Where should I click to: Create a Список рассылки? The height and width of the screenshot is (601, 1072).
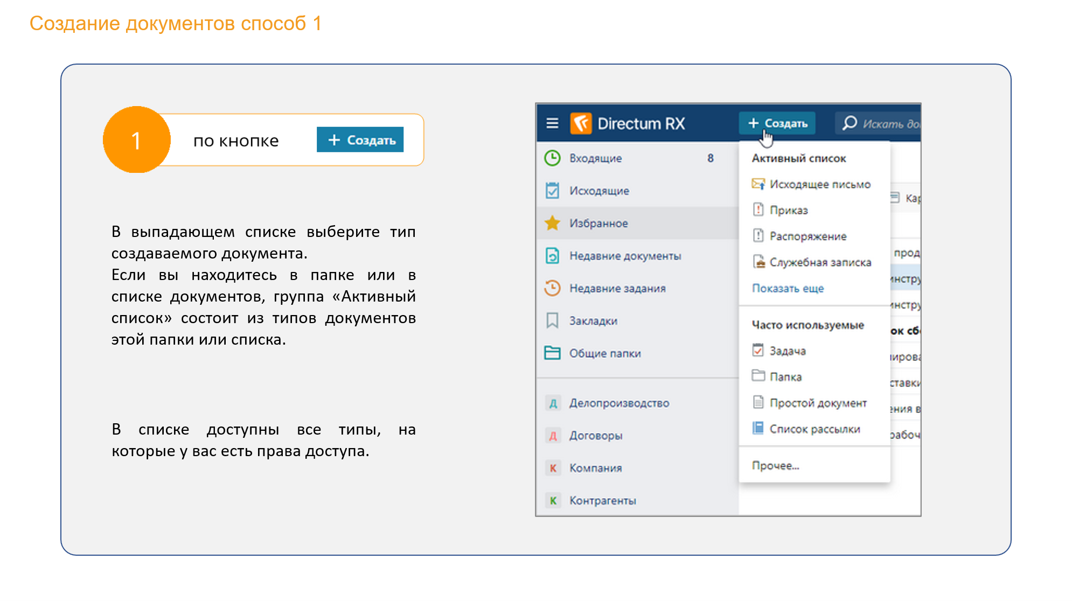click(814, 429)
